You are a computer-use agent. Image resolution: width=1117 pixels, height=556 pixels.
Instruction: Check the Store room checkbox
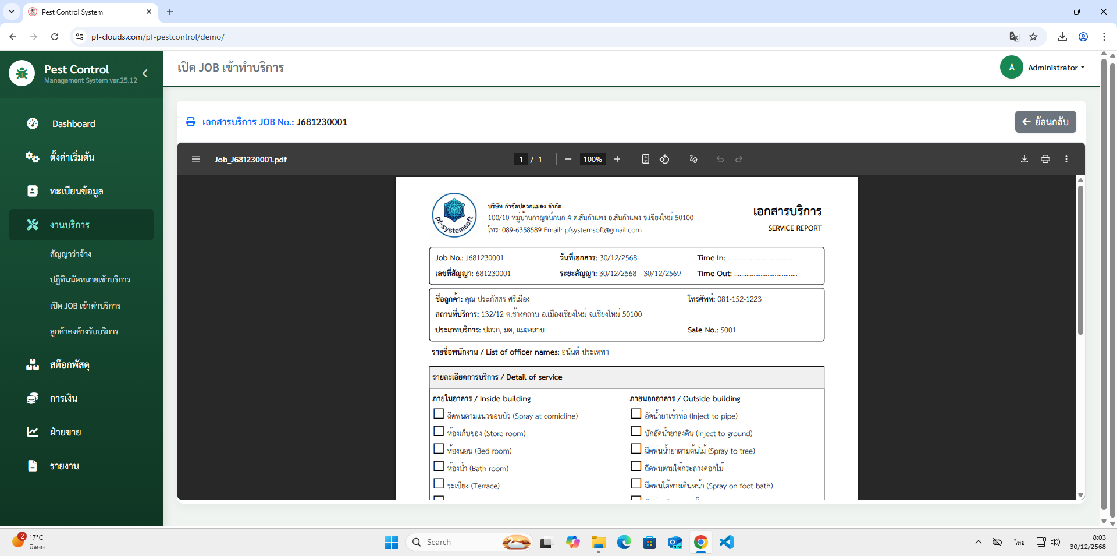click(x=439, y=431)
